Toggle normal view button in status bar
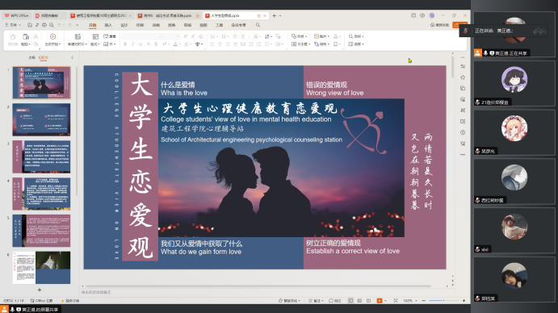Image resolution: width=558 pixels, height=313 pixels. (x=350, y=301)
